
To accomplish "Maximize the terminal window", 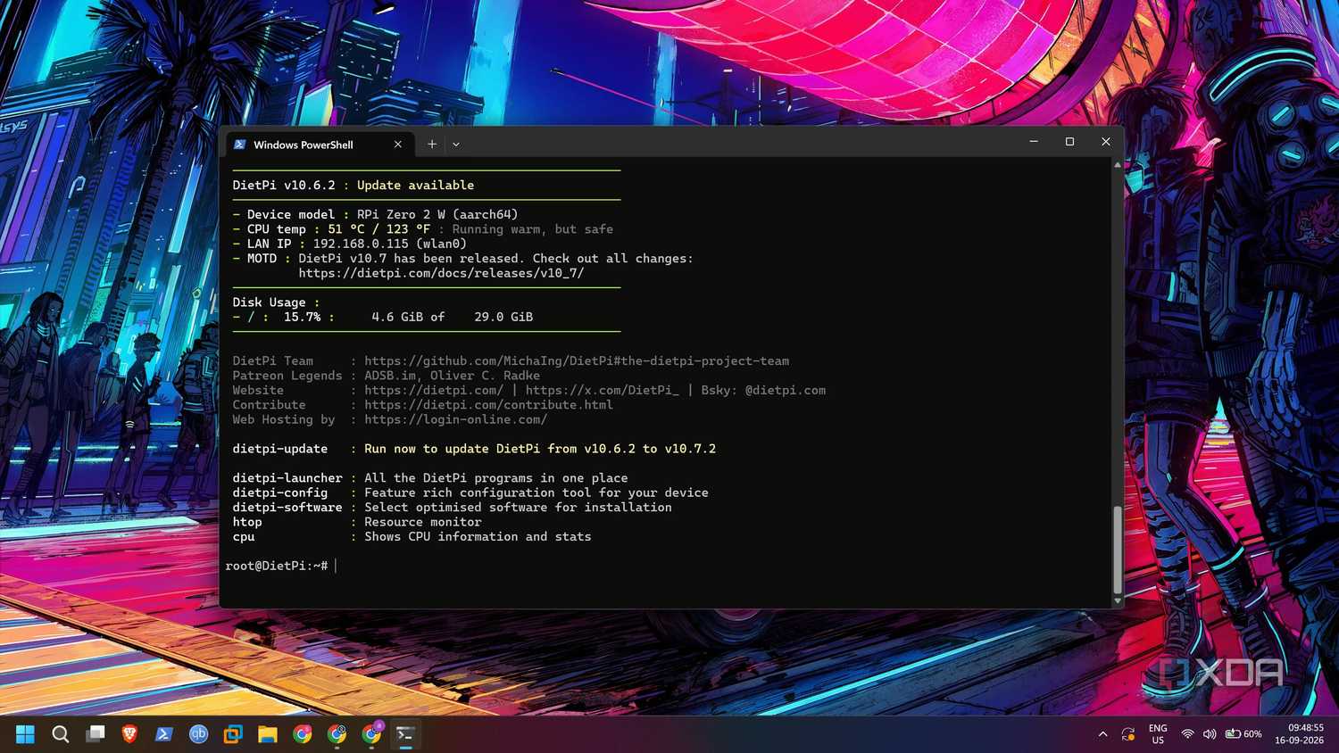I will [x=1069, y=142].
